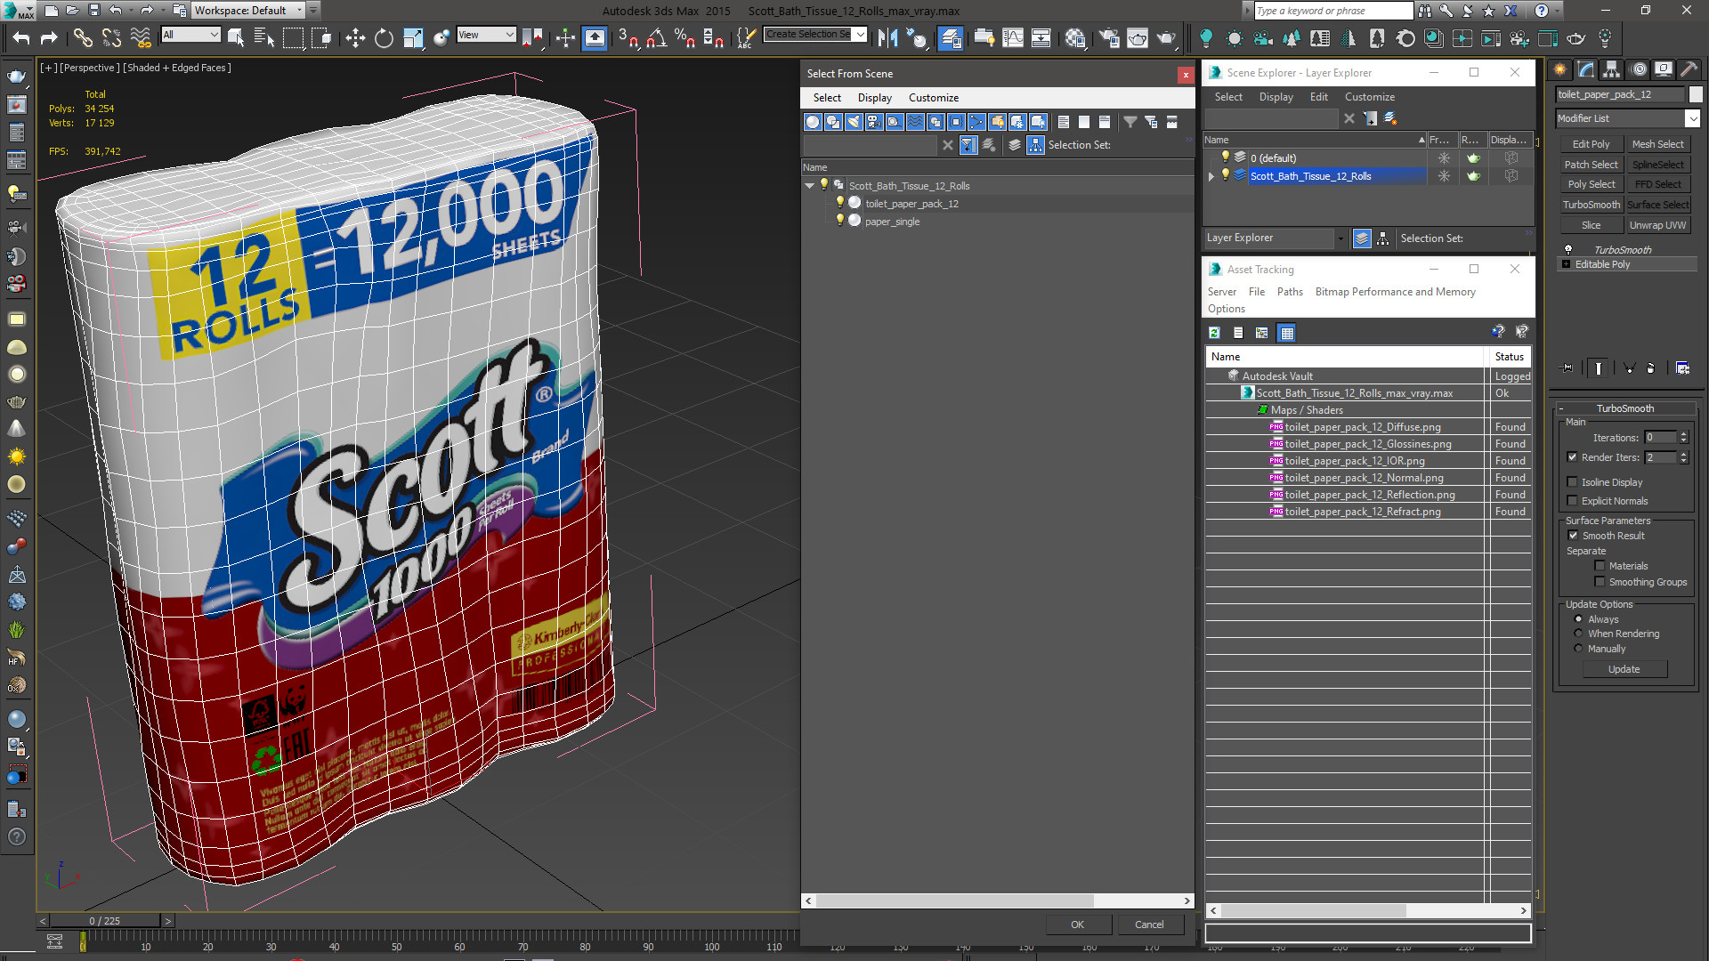This screenshot has height=961, width=1709.
Task: Expand the Scott_Bath_Tissue_12_Rolls layer
Action: [1211, 176]
